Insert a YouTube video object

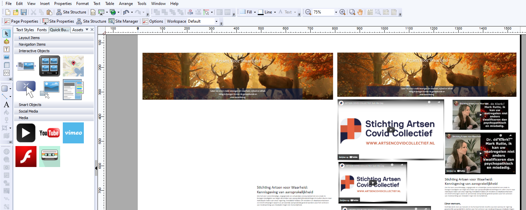point(49,133)
